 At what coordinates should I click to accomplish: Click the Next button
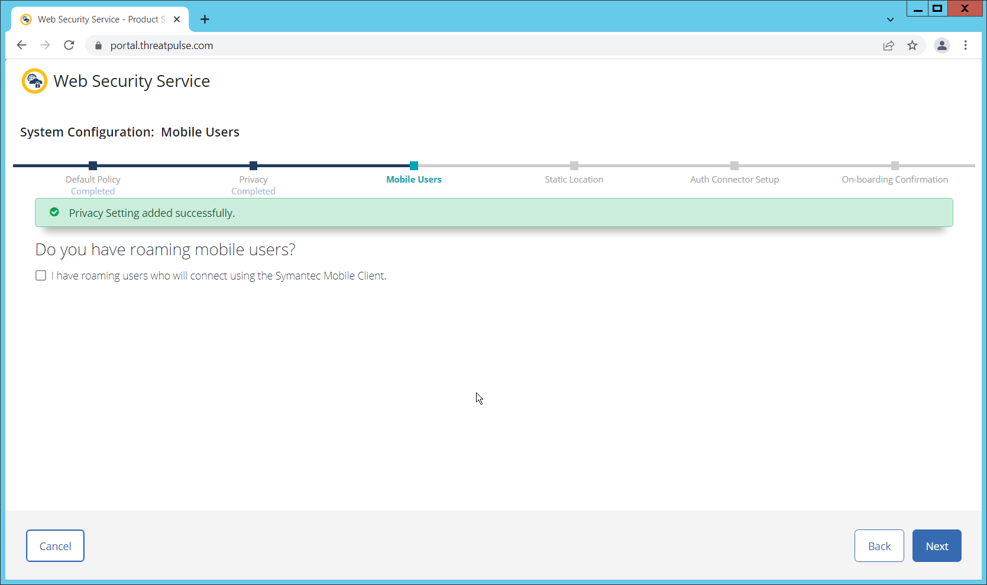coord(936,546)
